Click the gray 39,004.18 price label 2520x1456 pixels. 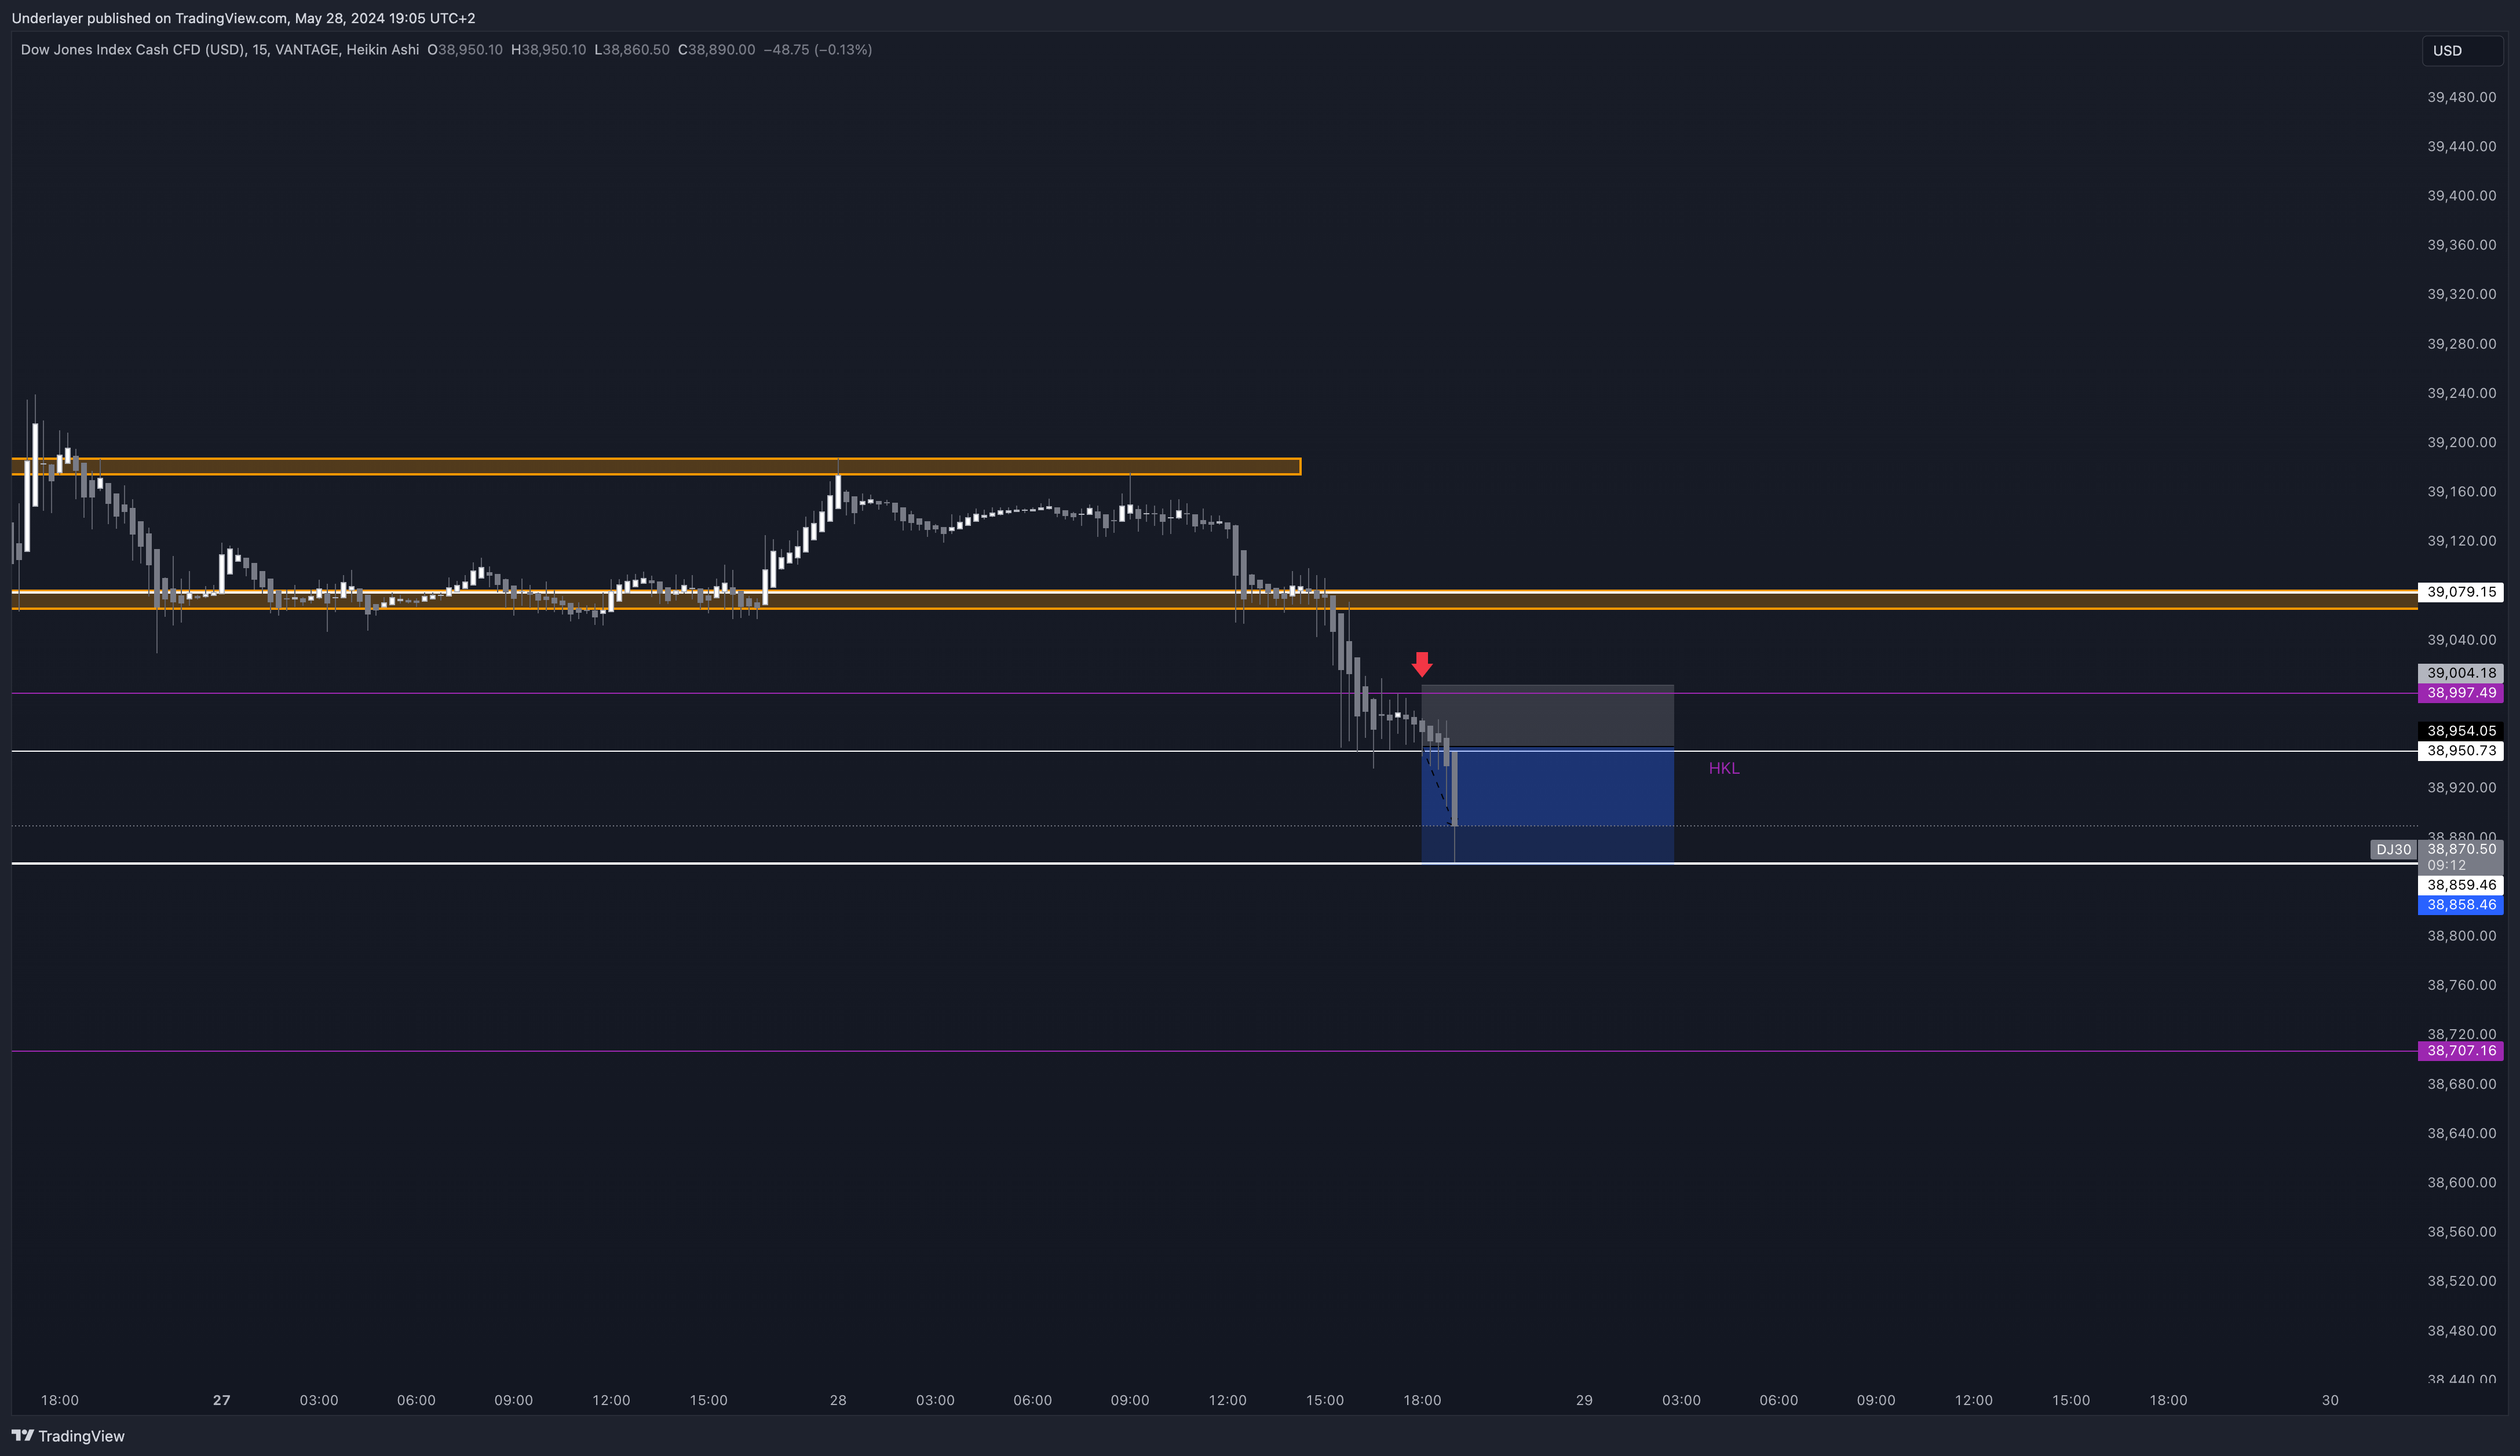tap(2461, 673)
